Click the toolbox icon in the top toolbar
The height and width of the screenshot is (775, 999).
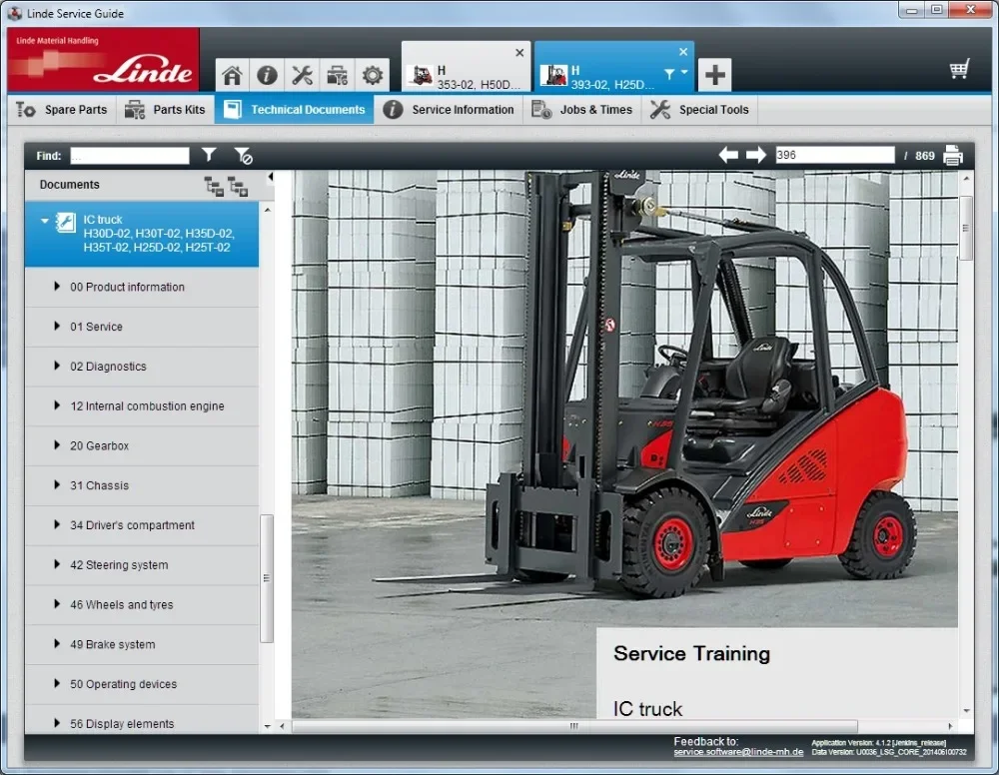tap(337, 75)
